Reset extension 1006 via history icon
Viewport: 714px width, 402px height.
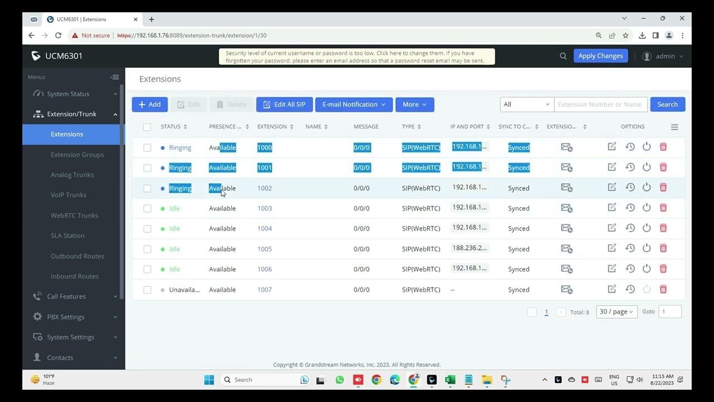[630, 269]
